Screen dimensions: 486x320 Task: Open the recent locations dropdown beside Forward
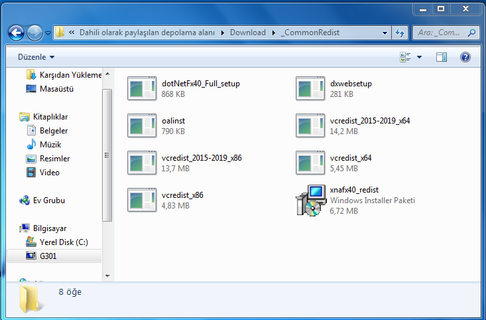coord(48,33)
